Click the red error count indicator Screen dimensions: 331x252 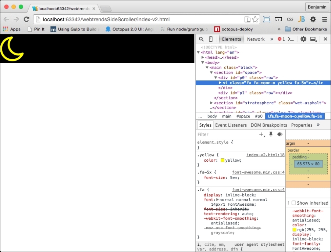[281, 39]
